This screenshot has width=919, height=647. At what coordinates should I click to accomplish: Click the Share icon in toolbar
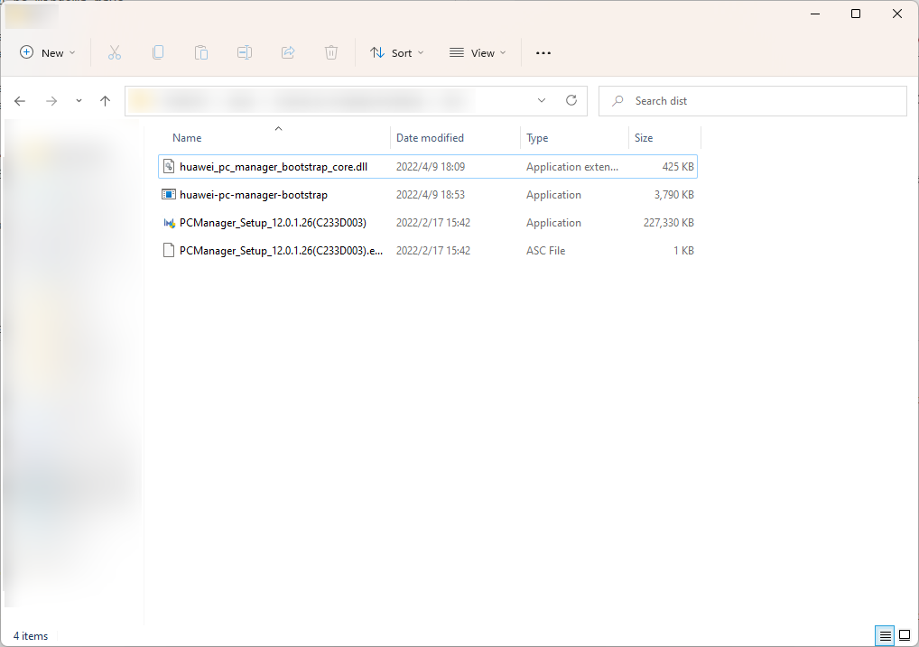(x=288, y=52)
